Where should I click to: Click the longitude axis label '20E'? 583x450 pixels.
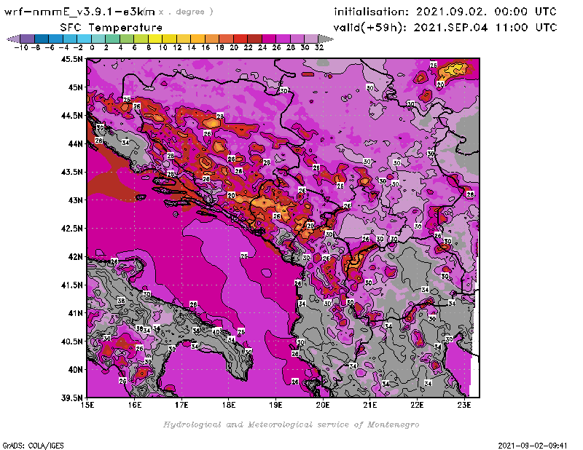point(323,405)
